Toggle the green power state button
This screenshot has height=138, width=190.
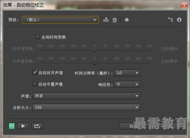(x=12, y=126)
